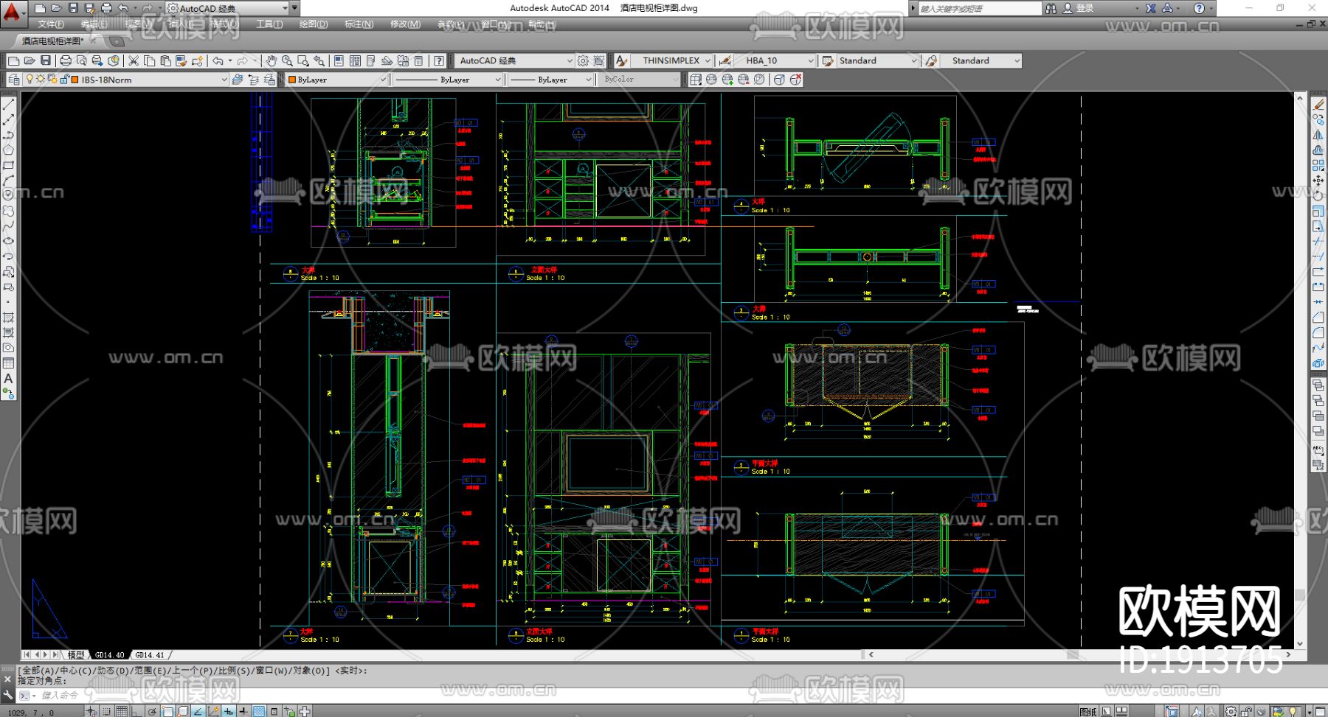Select the Line draw tool
This screenshot has width=1328, height=717.
click(x=8, y=105)
